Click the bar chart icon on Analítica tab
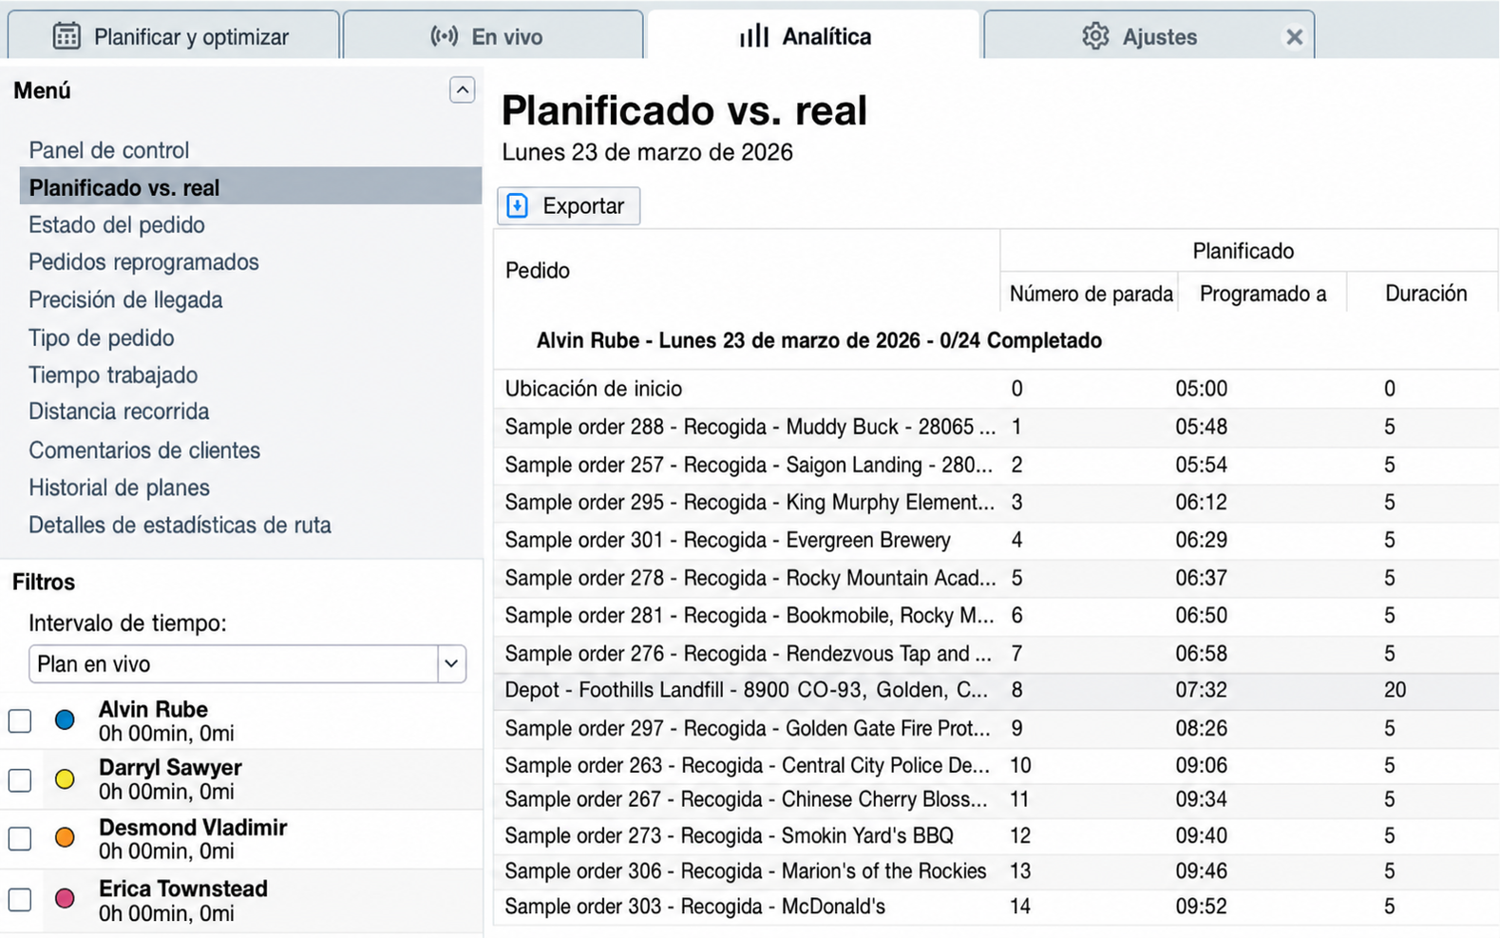The width and height of the screenshot is (1500, 938). tap(754, 36)
